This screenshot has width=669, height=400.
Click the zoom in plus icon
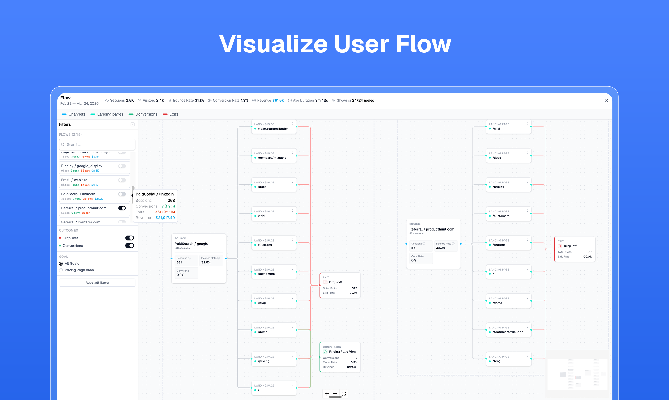[327, 393]
